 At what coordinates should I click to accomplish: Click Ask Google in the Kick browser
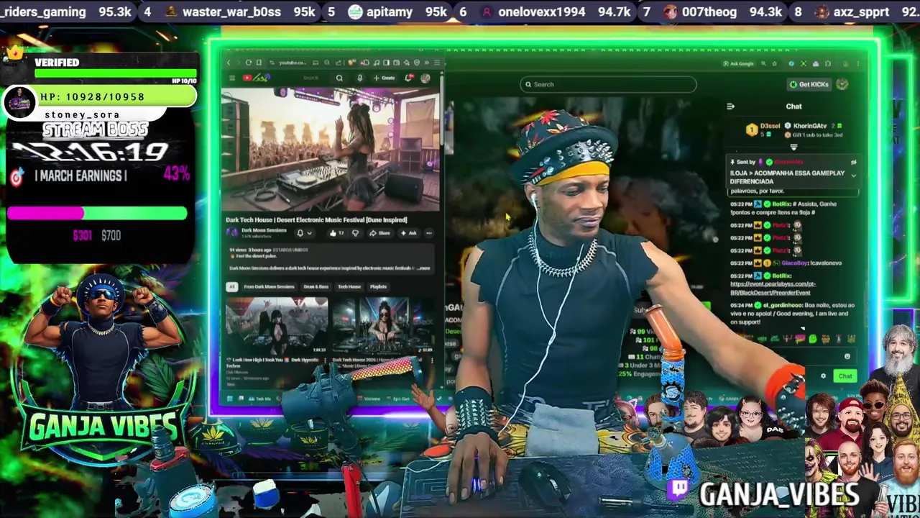click(738, 63)
